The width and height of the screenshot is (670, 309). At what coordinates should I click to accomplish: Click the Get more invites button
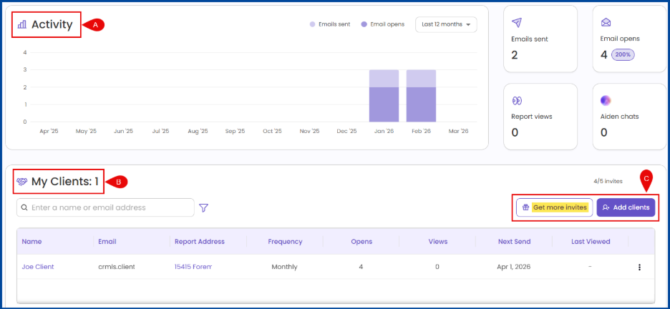point(554,207)
